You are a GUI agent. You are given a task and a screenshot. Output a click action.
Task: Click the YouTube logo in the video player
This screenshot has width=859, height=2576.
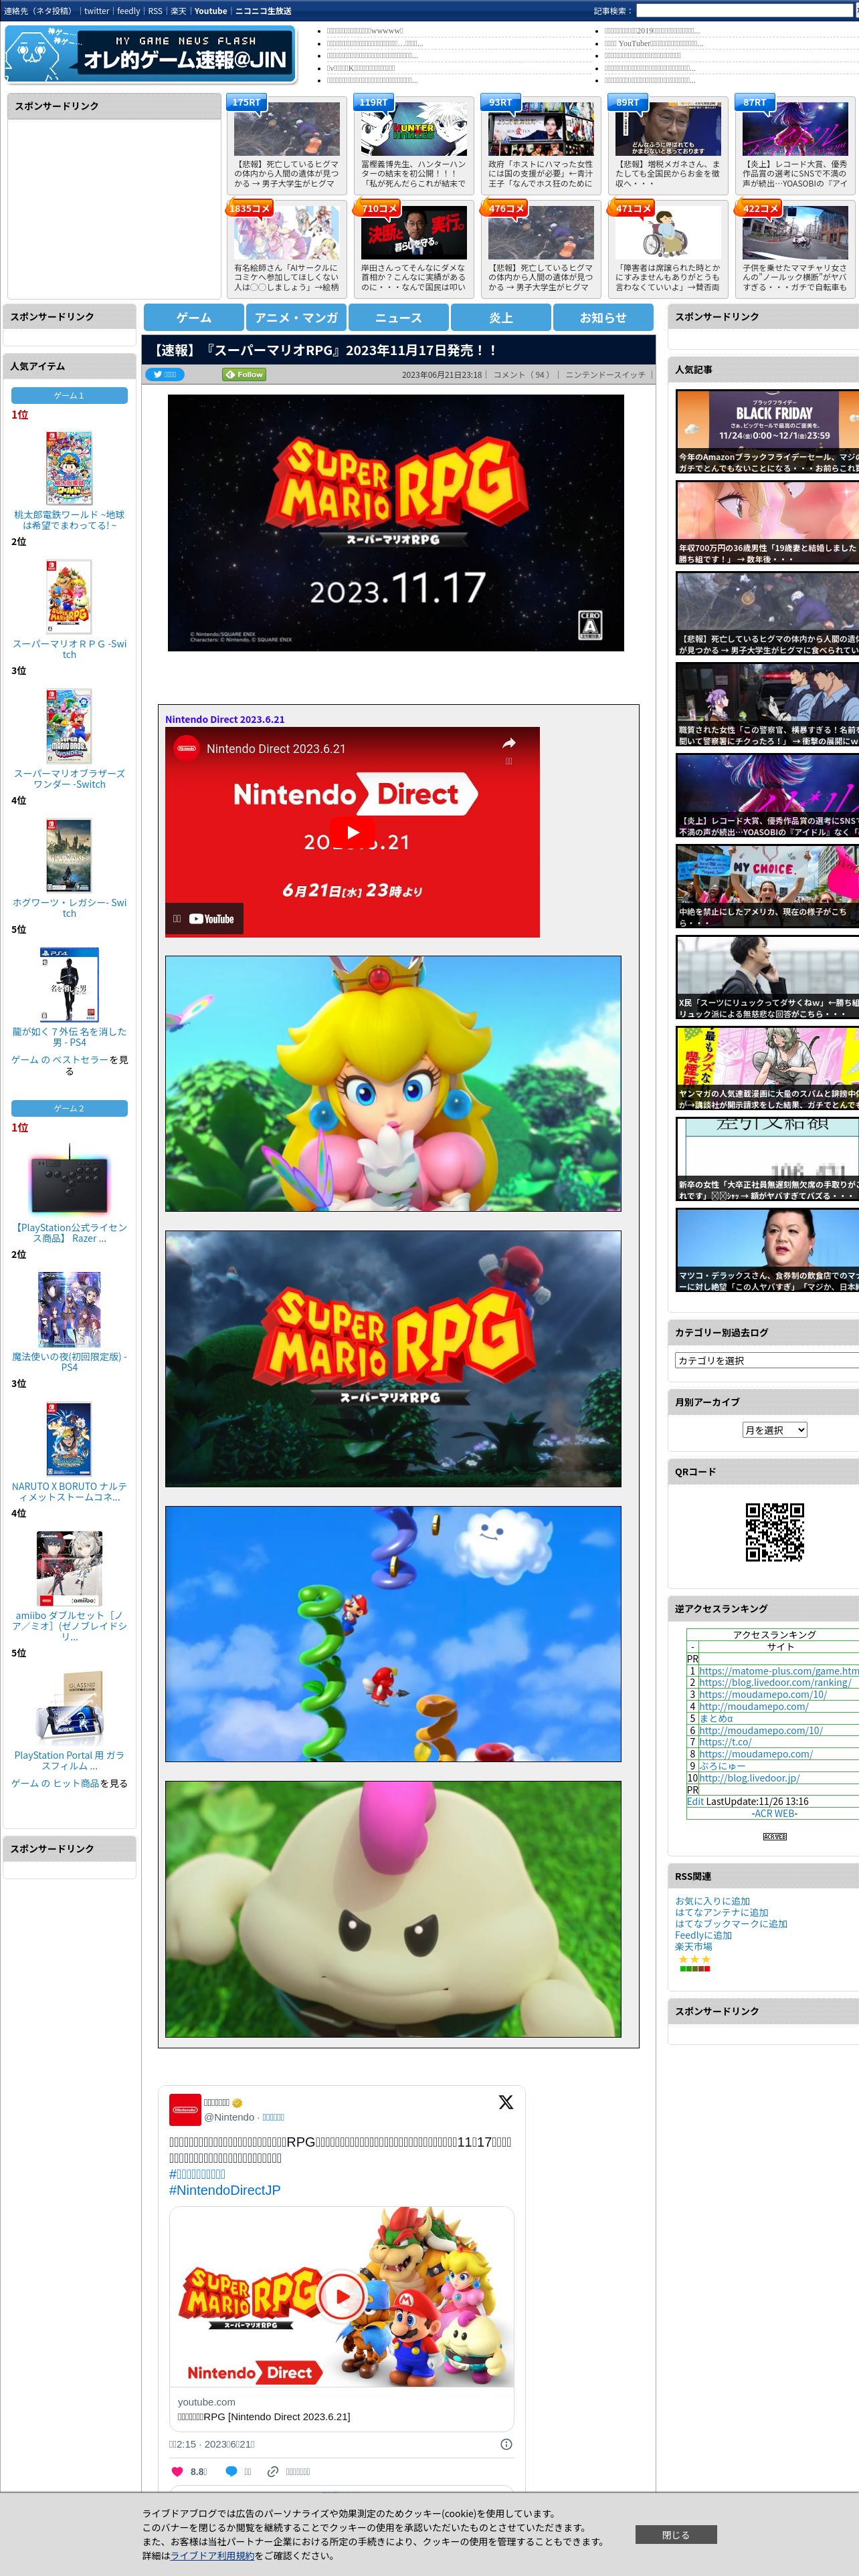pos(211,919)
